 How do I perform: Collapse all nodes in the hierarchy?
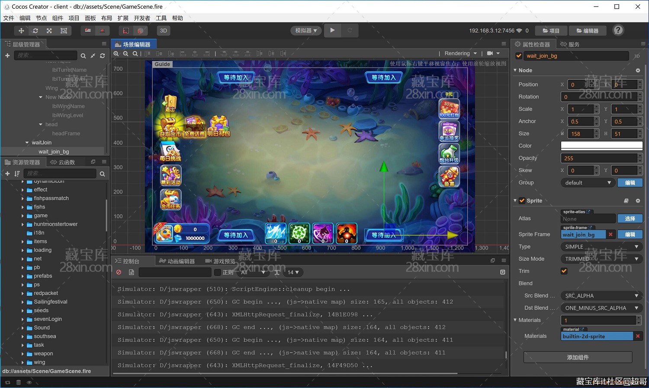[93, 56]
